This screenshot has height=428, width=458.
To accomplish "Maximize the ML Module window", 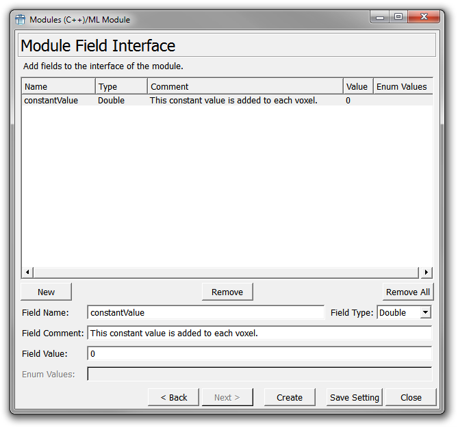I will tap(398, 18).
